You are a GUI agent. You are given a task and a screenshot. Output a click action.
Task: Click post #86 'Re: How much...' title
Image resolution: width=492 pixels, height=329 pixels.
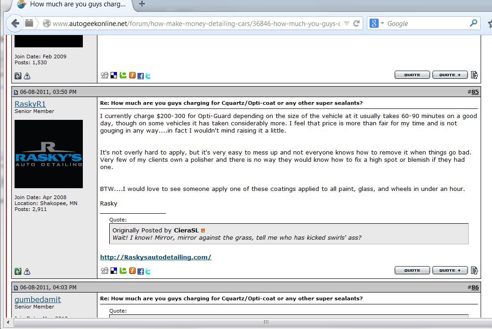coord(231,298)
